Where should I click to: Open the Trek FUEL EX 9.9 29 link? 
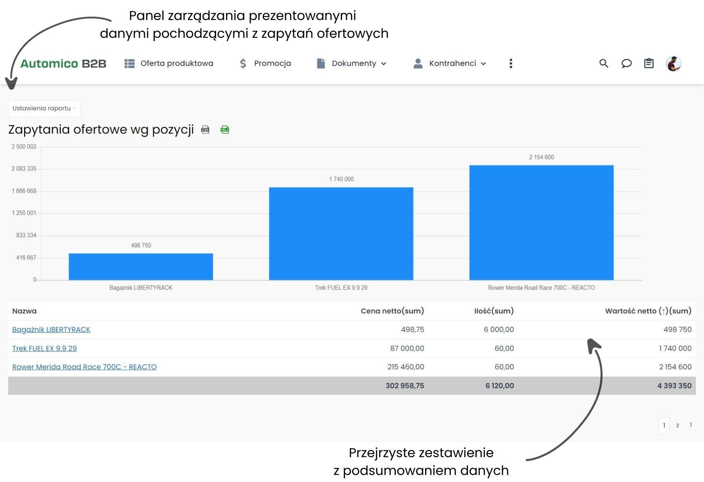(45, 348)
